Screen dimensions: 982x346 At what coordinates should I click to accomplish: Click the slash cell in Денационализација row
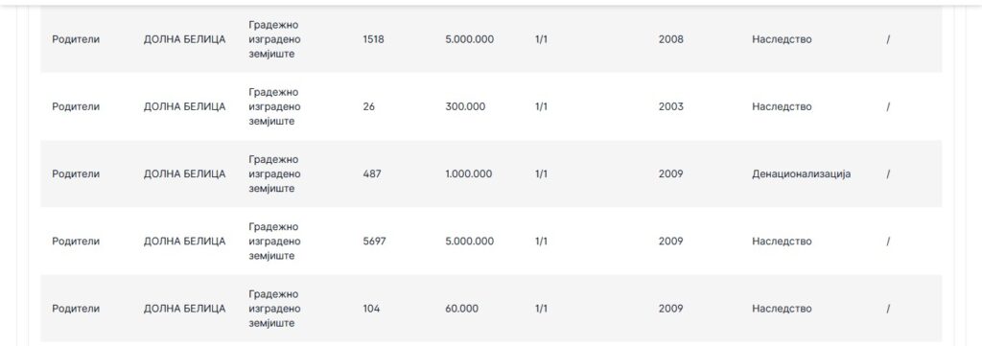pyautogui.click(x=888, y=173)
